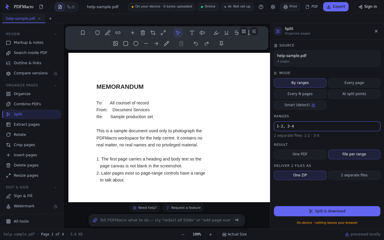Choose the Smart (detect) mode
The width and height of the screenshot is (384, 240).
point(300,105)
